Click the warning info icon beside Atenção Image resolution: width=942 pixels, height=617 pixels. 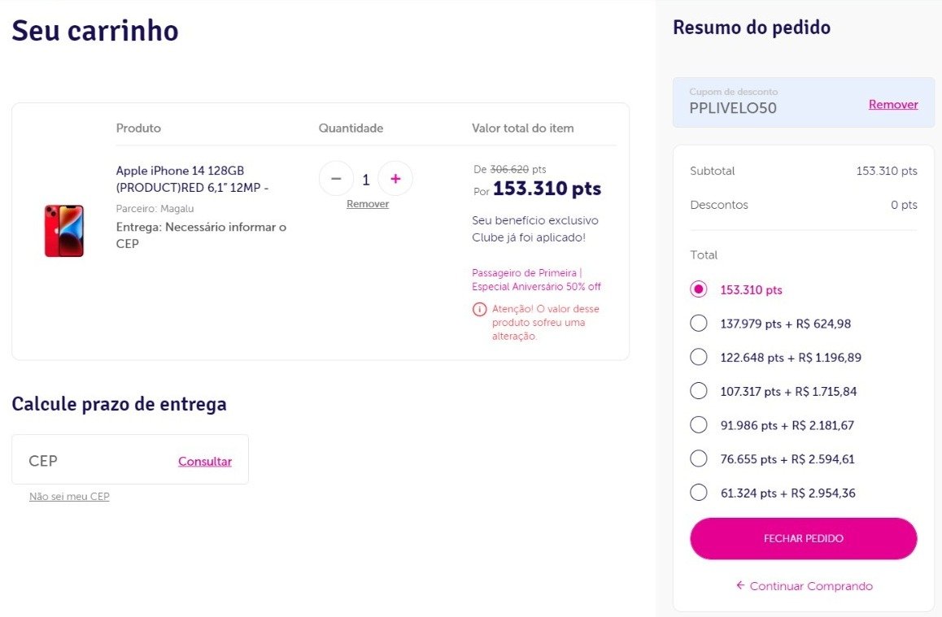tap(479, 309)
